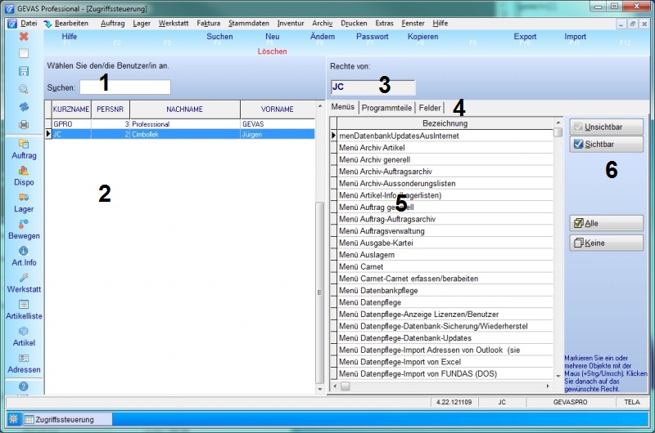The width and height of the screenshot is (655, 433).
Task: Click the Sichtbar permission button
Action: click(606, 144)
